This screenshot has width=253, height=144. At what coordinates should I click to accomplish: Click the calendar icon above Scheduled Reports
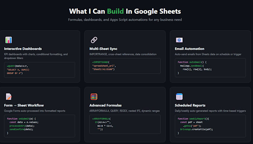179,96
